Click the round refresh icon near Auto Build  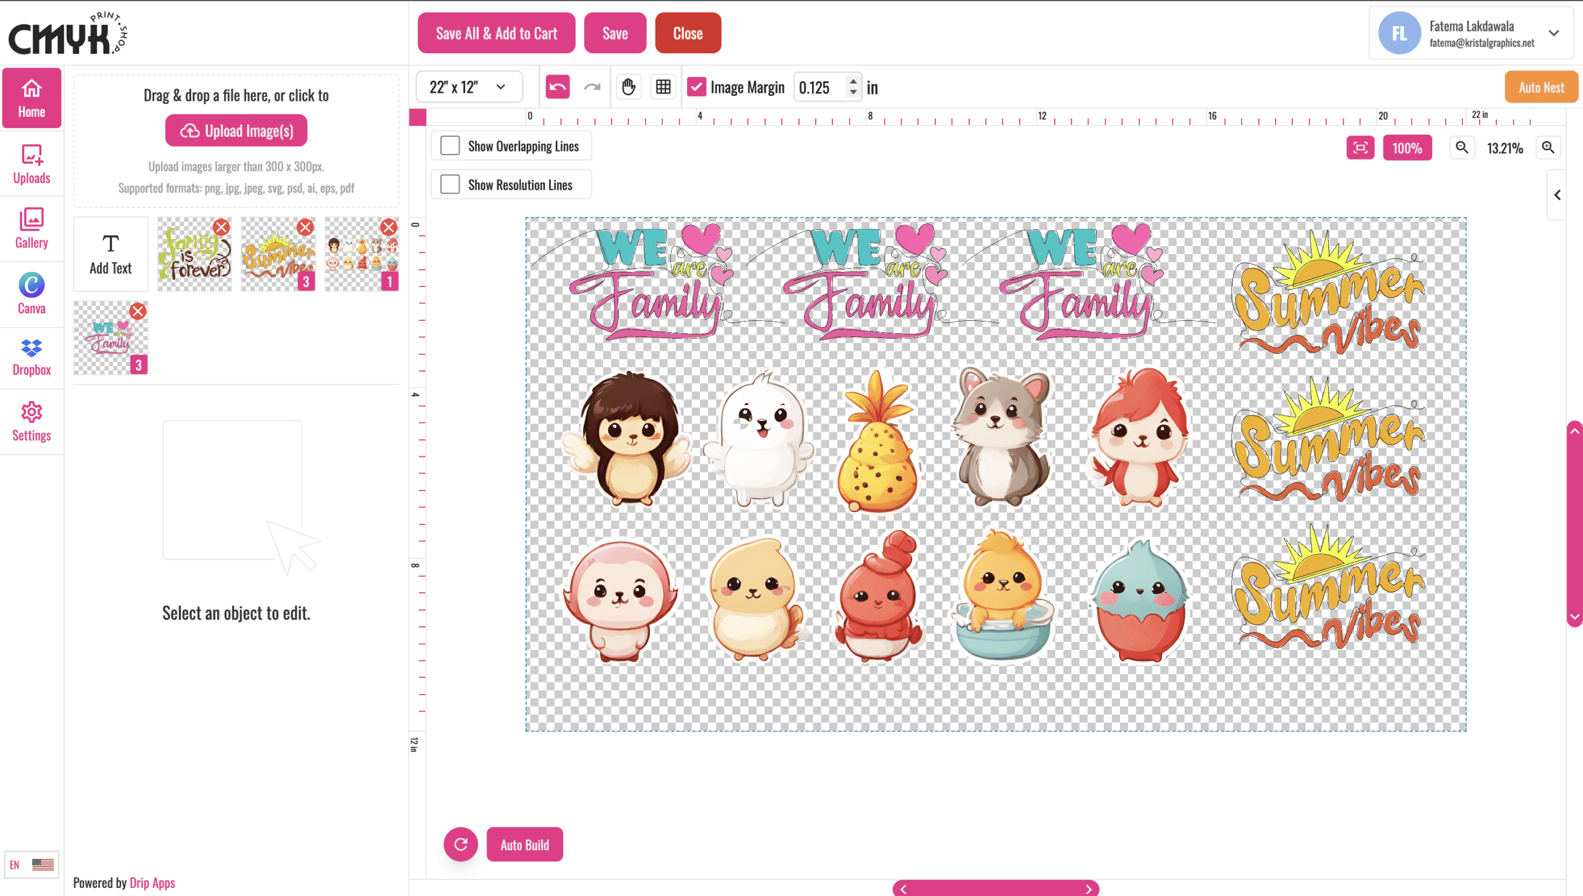[461, 844]
